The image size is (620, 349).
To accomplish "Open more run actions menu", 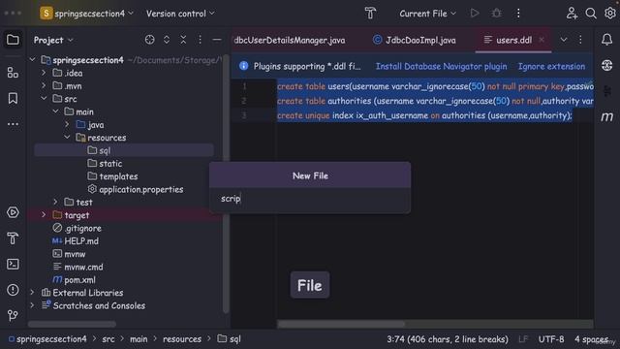I will click(518, 14).
